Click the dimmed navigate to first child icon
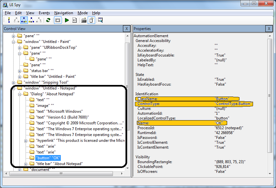276x188 pixels. coord(17,20)
